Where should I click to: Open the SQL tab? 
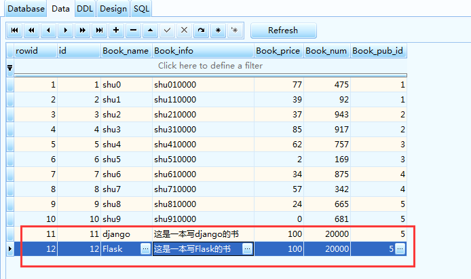click(141, 9)
